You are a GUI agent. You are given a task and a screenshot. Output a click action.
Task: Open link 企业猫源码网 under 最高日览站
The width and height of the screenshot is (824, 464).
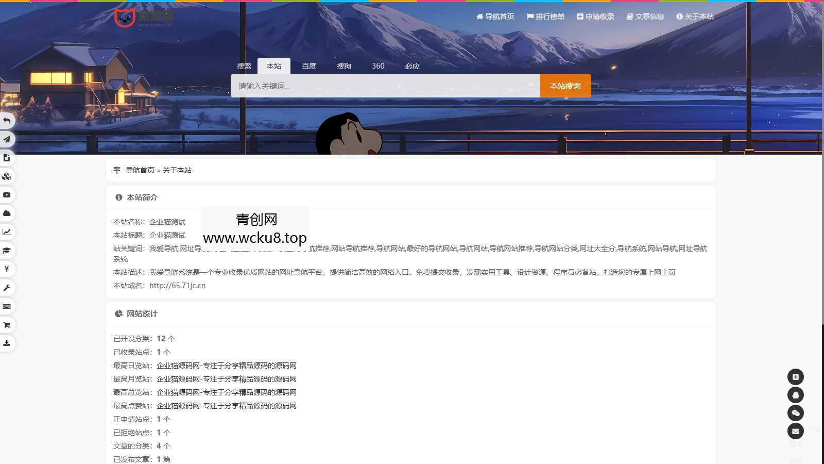[226, 366]
